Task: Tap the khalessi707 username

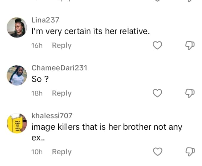Action: click(52, 116)
